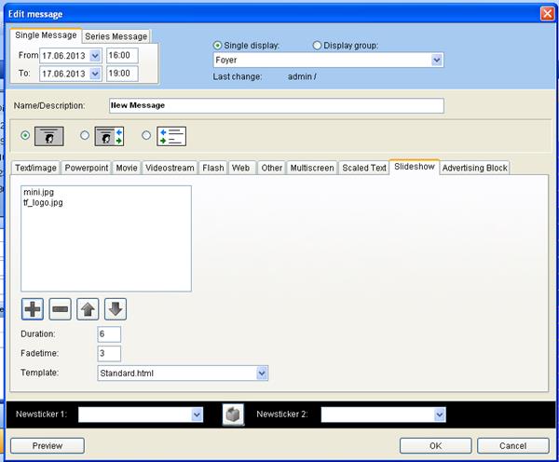Expand the Template Standard.html dropdown
Image resolution: width=559 pixels, height=462 pixels.
pyautogui.click(x=262, y=374)
